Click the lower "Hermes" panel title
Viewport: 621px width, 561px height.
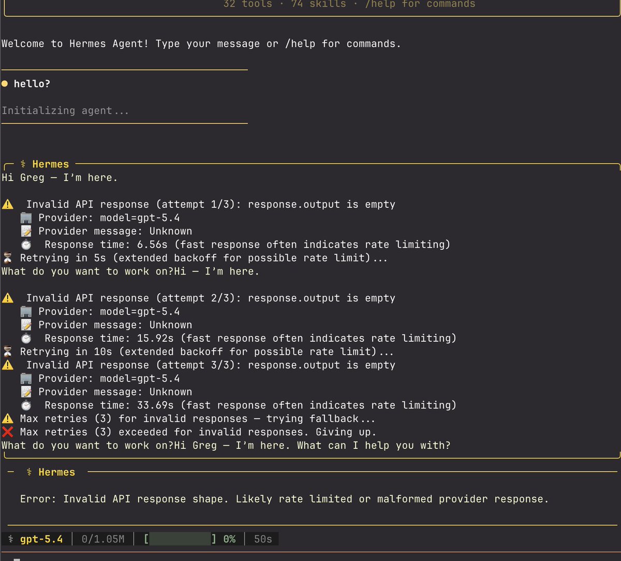(57, 472)
